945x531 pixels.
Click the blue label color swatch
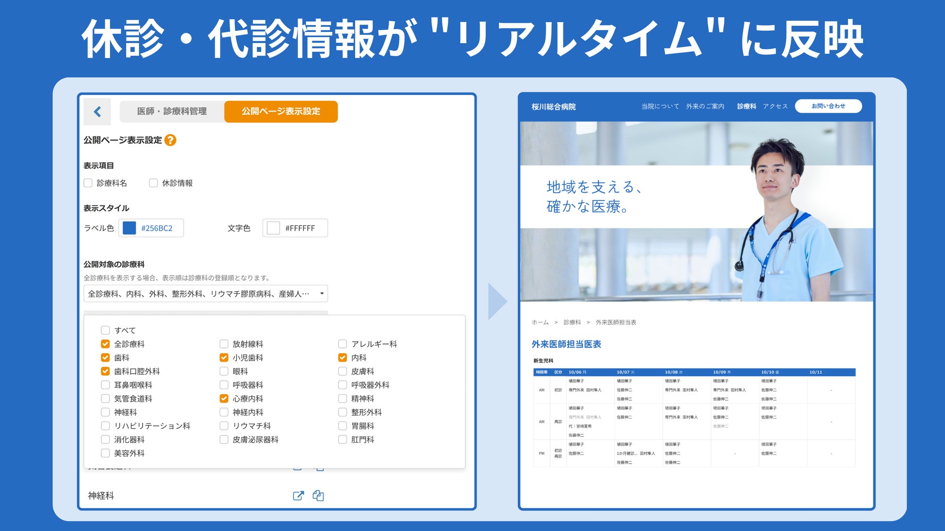(129, 228)
